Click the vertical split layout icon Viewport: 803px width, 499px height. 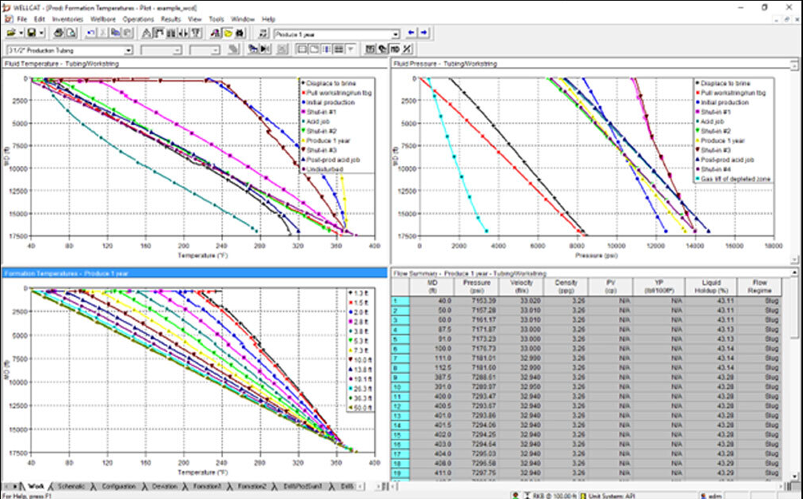pos(326,49)
